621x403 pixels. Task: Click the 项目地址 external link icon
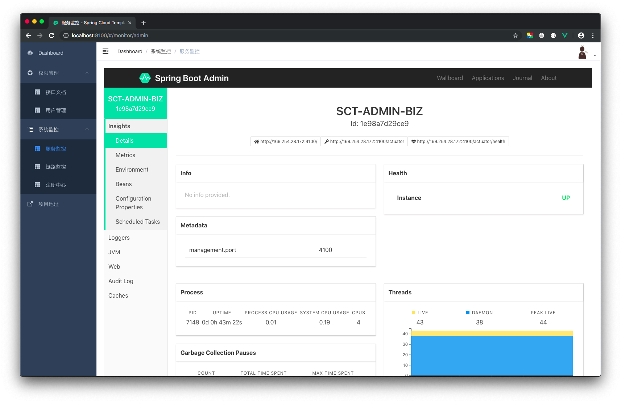[30, 204]
